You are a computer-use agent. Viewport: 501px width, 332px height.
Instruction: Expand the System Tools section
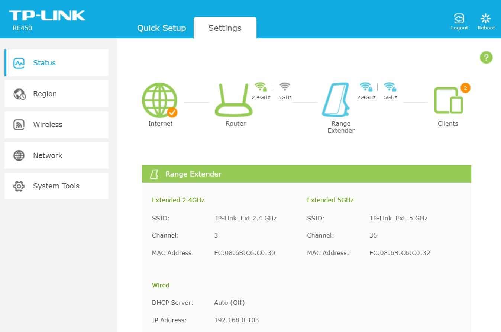[x=56, y=186]
